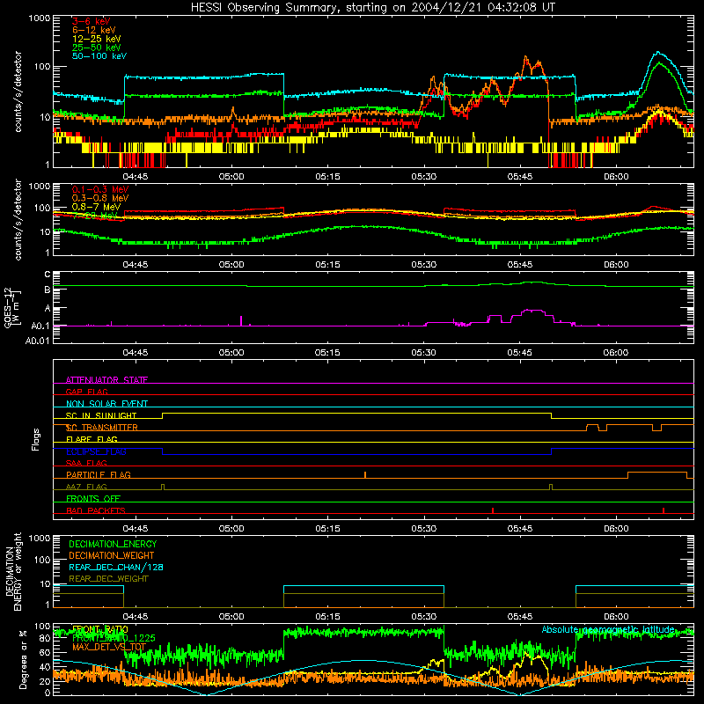Click the 0.1-0.3 MeV legend label
The height and width of the screenshot is (704, 704).
[x=100, y=189]
